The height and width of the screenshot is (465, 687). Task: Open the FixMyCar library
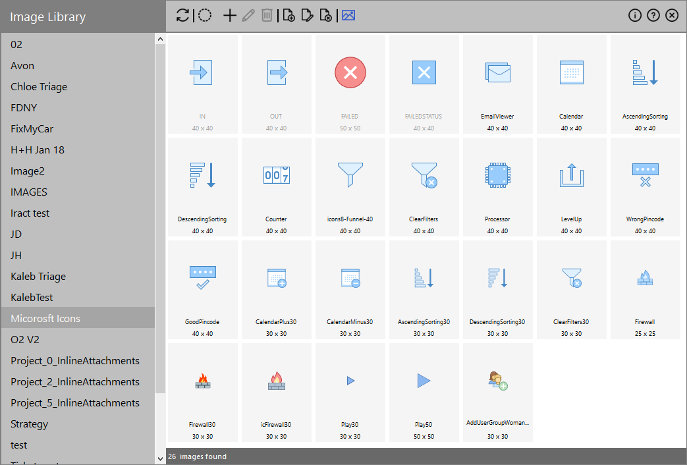pos(78,128)
